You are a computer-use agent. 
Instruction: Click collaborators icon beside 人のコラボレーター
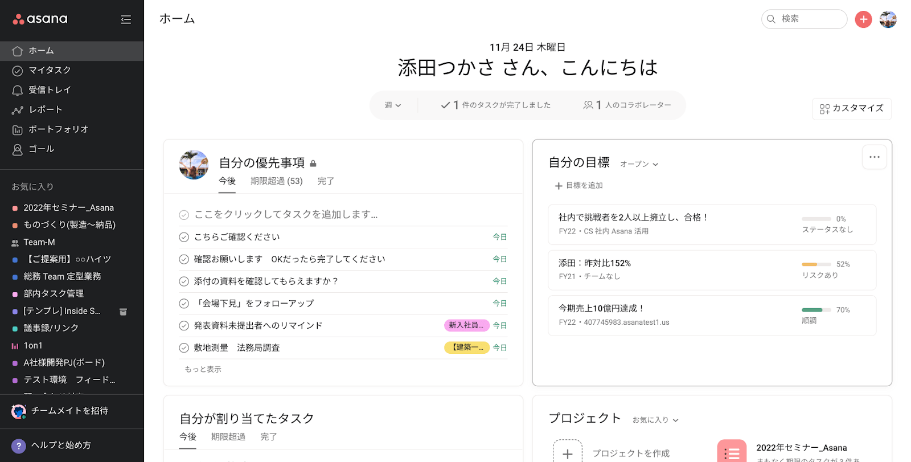588,105
